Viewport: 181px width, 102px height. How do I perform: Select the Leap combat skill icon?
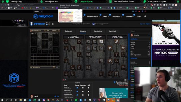pos(110,48)
